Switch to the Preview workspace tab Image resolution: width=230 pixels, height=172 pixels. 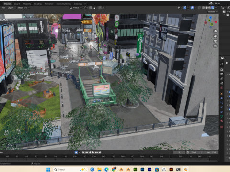pos(8,4)
